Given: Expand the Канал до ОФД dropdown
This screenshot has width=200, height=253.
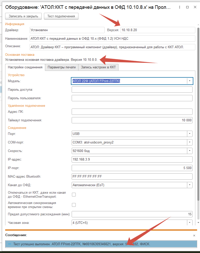Looking at the screenshot, I should pyautogui.click(x=190, y=185).
